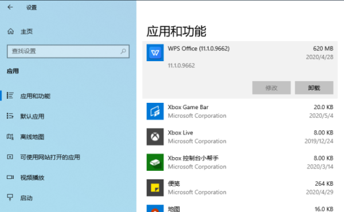Select the Xbox 控制台小帮手 name

(193, 158)
